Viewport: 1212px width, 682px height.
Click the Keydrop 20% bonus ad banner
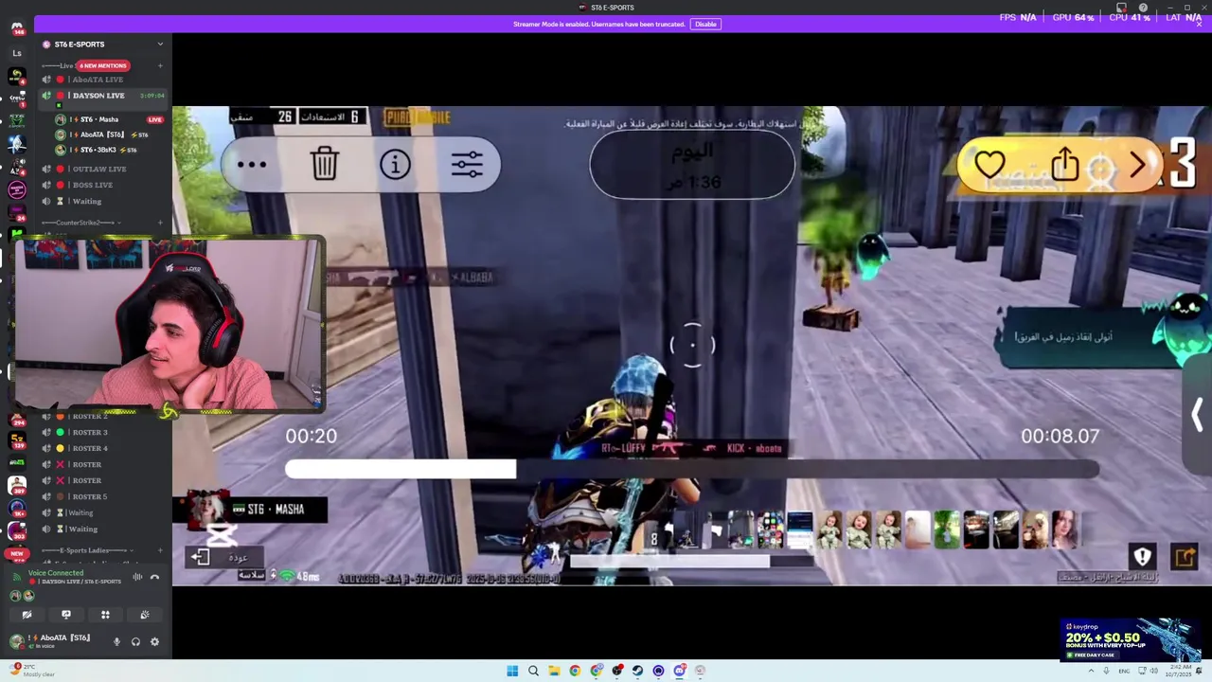pos(1131,639)
